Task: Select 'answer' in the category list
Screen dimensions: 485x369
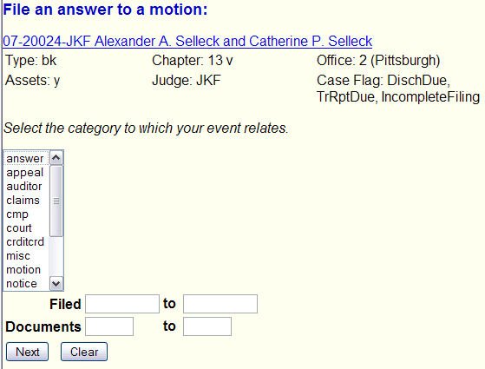Action: point(27,159)
